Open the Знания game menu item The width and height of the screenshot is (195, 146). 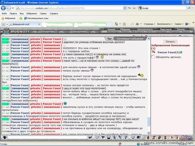pyautogui.click(x=111, y=29)
